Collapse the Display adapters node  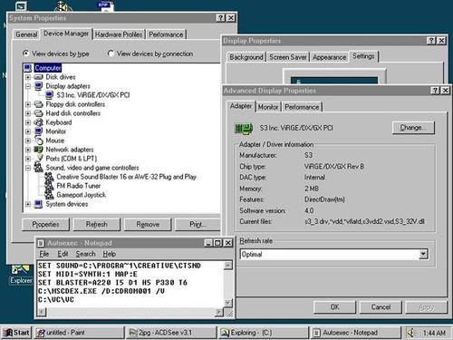click(28, 86)
